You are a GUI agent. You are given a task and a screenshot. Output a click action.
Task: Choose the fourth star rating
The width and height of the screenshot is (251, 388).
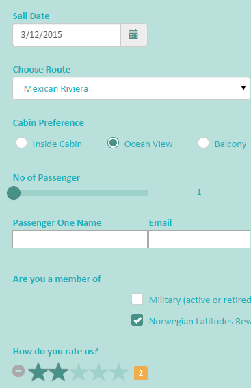click(98, 372)
